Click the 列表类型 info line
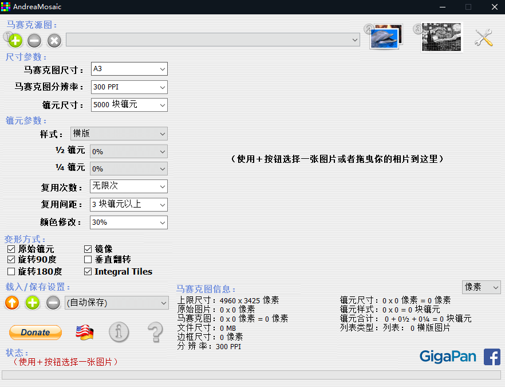Screen dimensions: 505x387 (395, 328)
